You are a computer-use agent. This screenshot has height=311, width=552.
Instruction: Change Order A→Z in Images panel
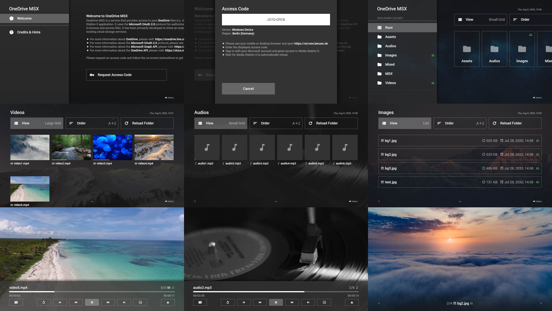(x=460, y=123)
